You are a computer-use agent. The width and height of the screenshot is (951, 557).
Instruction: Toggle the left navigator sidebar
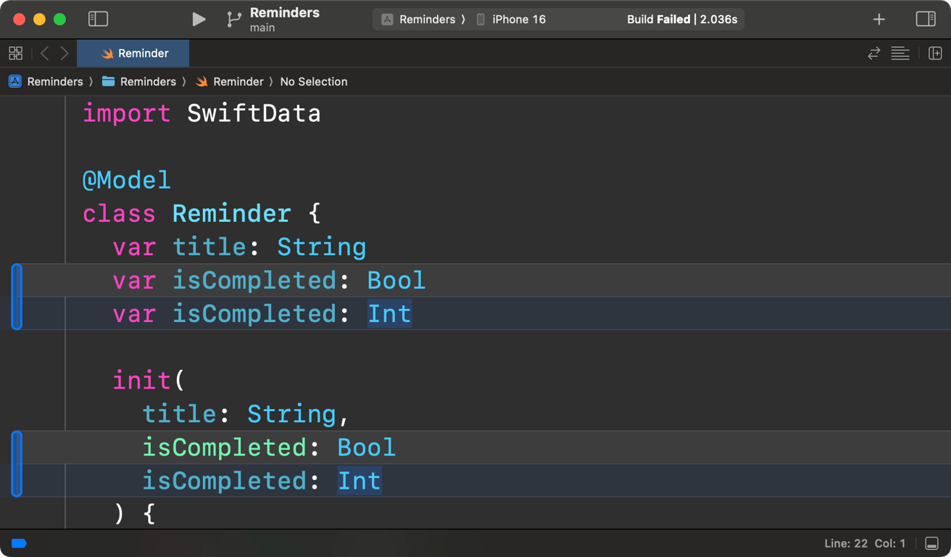click(98, 20)
